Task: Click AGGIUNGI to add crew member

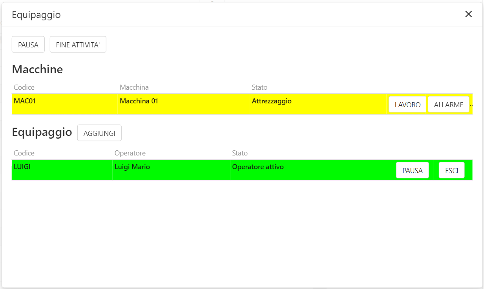Action: [99, 133]
